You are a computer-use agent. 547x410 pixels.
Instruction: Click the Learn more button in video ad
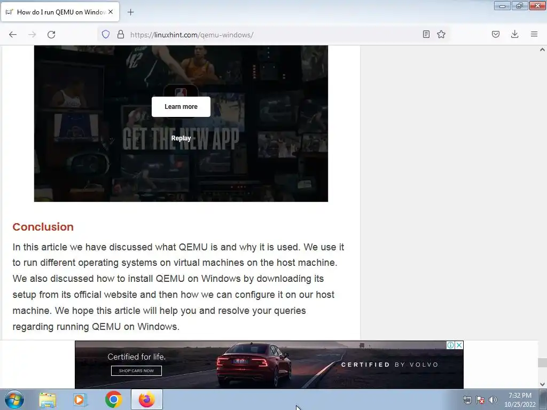(181, 107)
